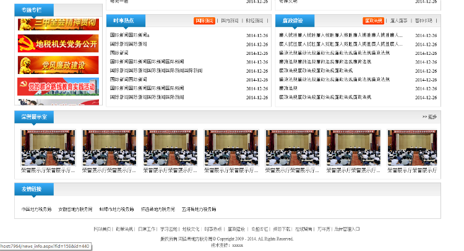The width and height of the screenshot is (464, 251).
Task: Switch to the 国内新闻 tab
Action: tap(230, 20)
